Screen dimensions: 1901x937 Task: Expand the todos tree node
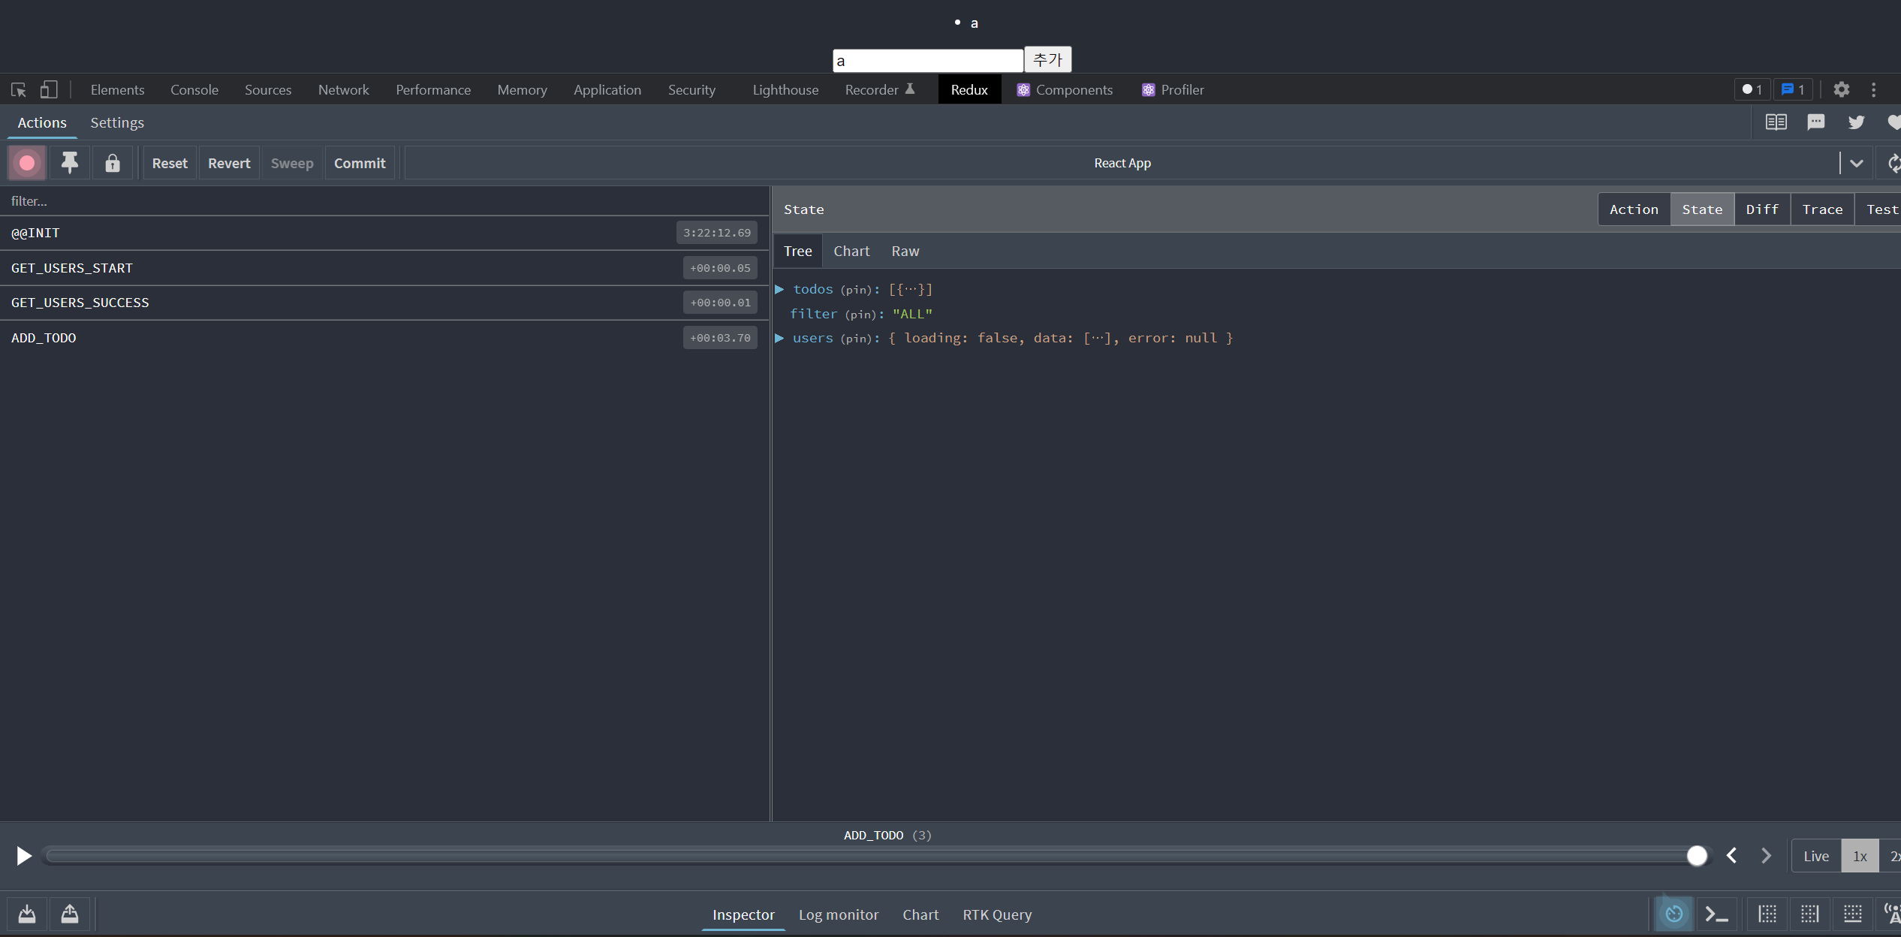pos(779,289)
